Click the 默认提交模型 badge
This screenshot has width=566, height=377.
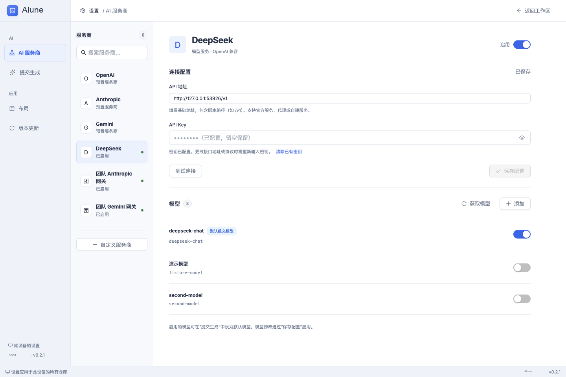click(222, 231)
